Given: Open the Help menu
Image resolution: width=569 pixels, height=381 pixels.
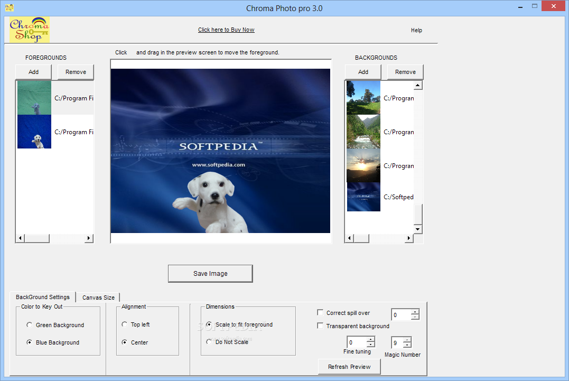Looking at the screenshot, I should pos(416,30).
